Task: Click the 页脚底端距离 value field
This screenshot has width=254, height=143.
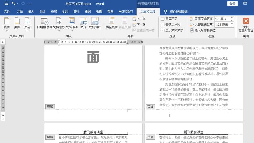Action: tap(222, 25)
